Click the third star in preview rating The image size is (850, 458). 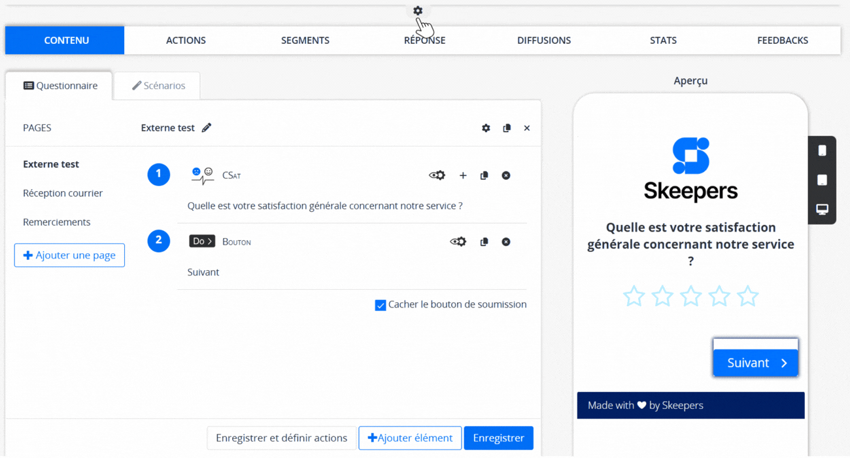pos(690,296)
